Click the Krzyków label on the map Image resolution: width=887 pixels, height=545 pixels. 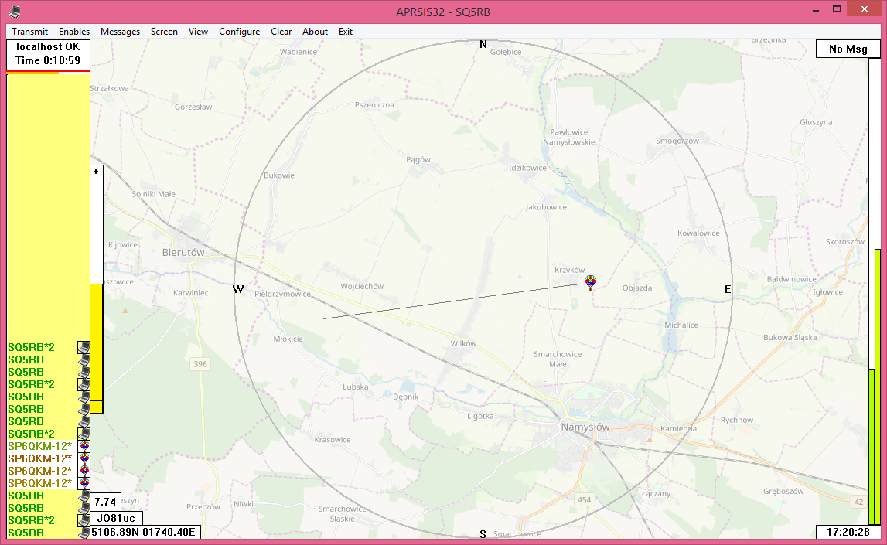[570, 271]
